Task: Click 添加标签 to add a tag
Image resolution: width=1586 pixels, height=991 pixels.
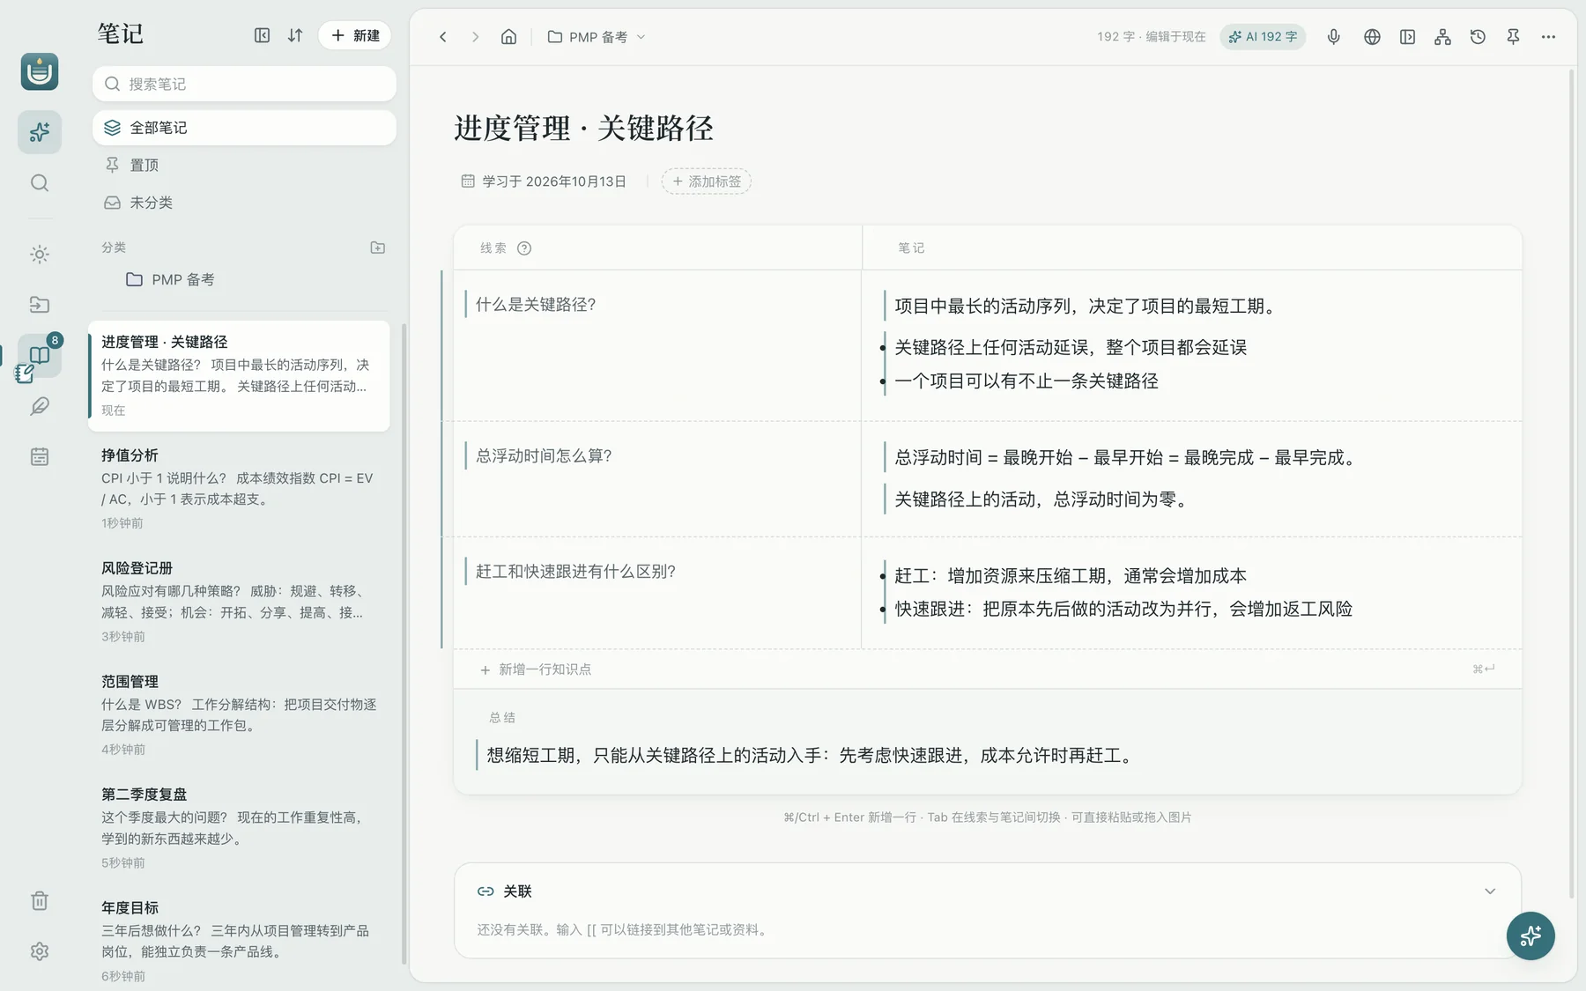Action: [707, 181]
